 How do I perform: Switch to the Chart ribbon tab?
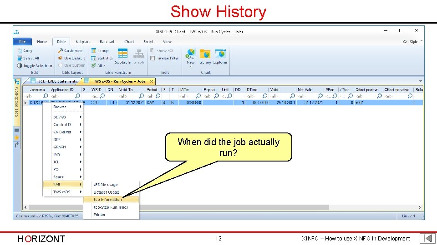pyautogui.click(x=129, y=42)
